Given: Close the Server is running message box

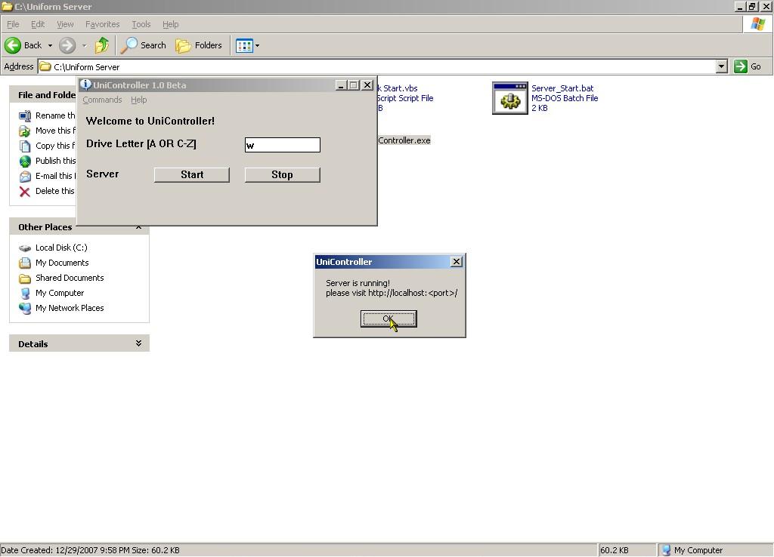Looking at the screenshot, I should [457, 262].
